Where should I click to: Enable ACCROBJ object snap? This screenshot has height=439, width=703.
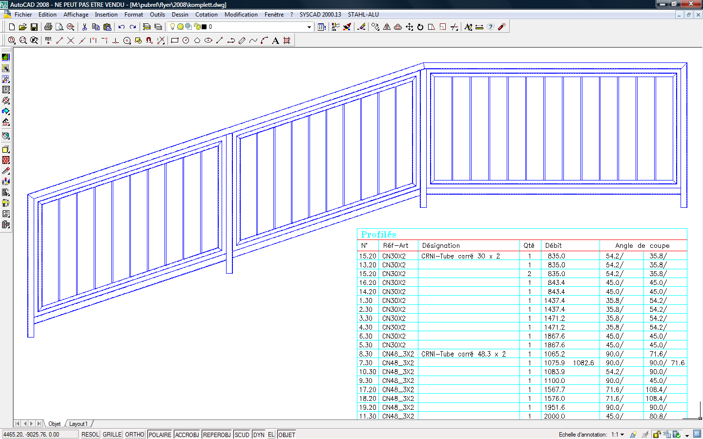click(186, 435)
